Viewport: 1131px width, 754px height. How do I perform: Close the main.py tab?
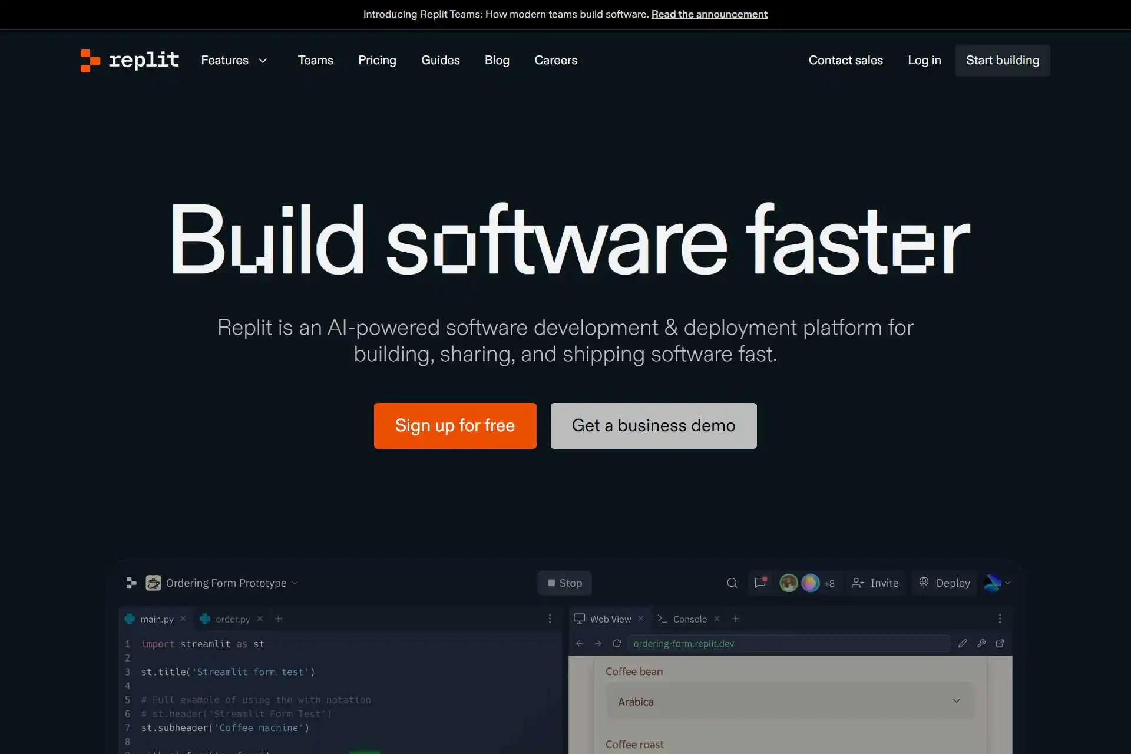tap(183, 619)
